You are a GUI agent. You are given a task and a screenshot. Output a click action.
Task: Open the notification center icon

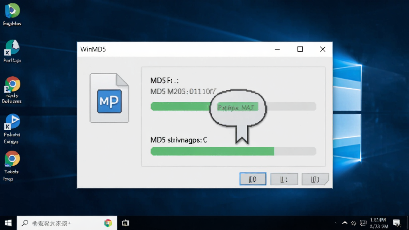tap(397, 223)
